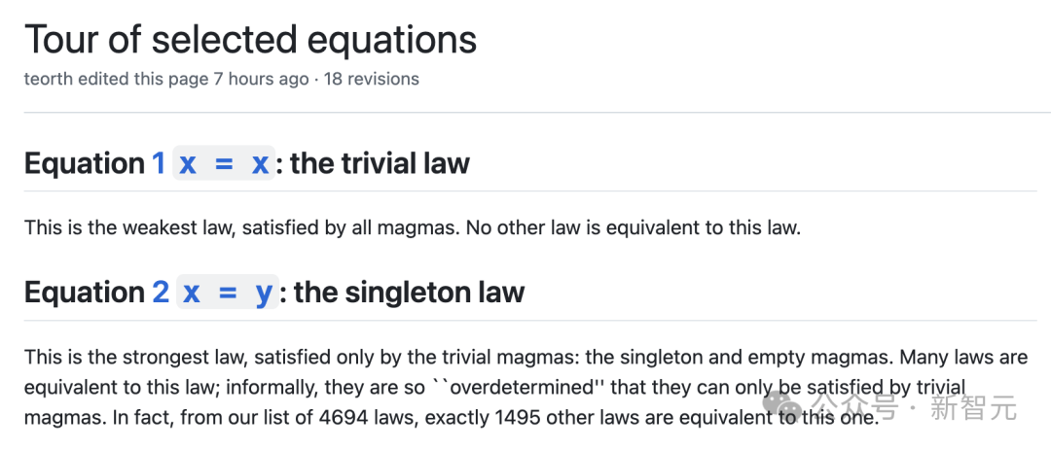The width and height of the screenshot is (1051, 450).
Task: Open the Equation 2 number link
Action: tap(161, 292)
